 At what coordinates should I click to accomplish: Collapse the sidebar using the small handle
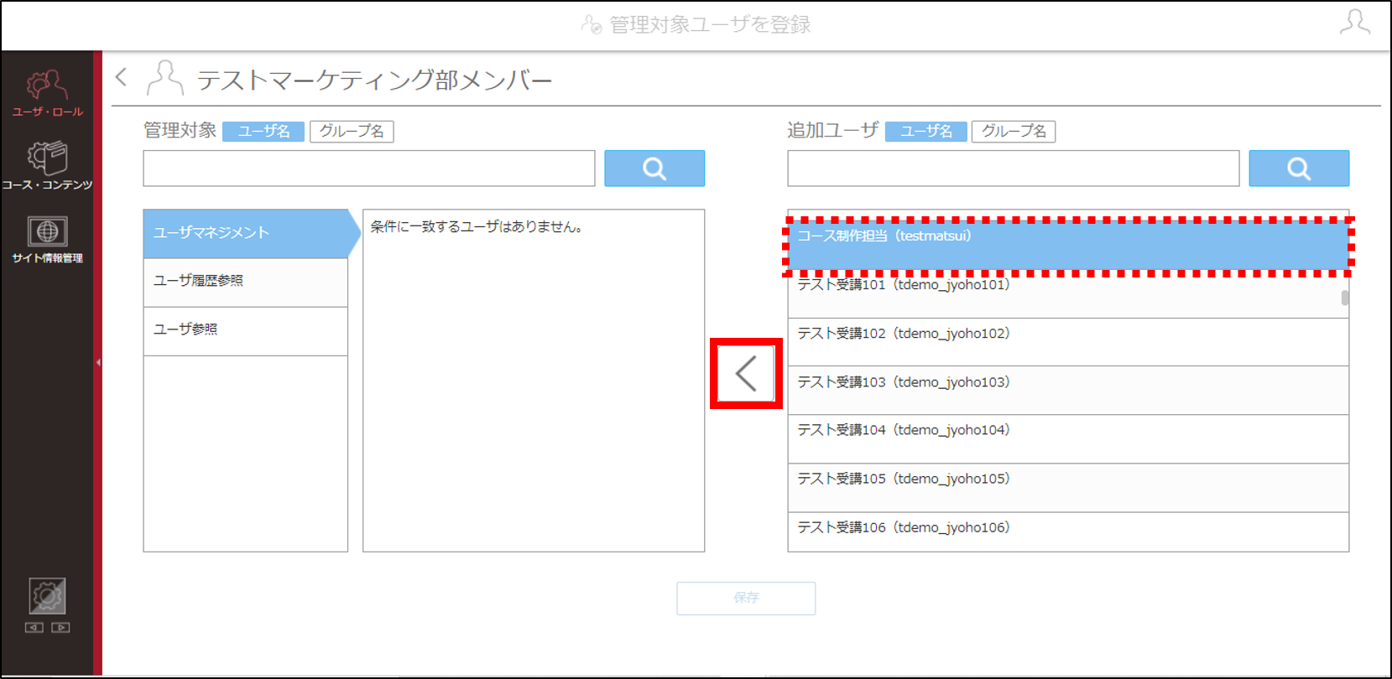(98, 362)
